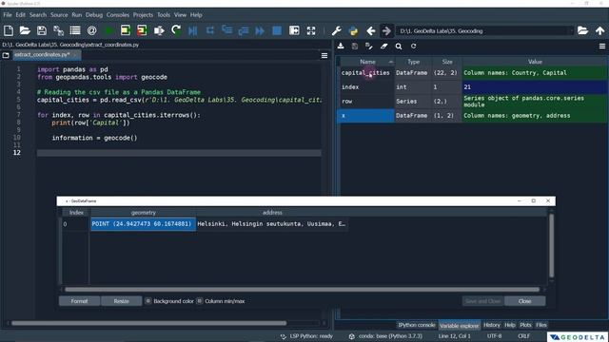Viewport: 609px width, 342px height.
Task: Switch to Plots tab
Action: 525,325
